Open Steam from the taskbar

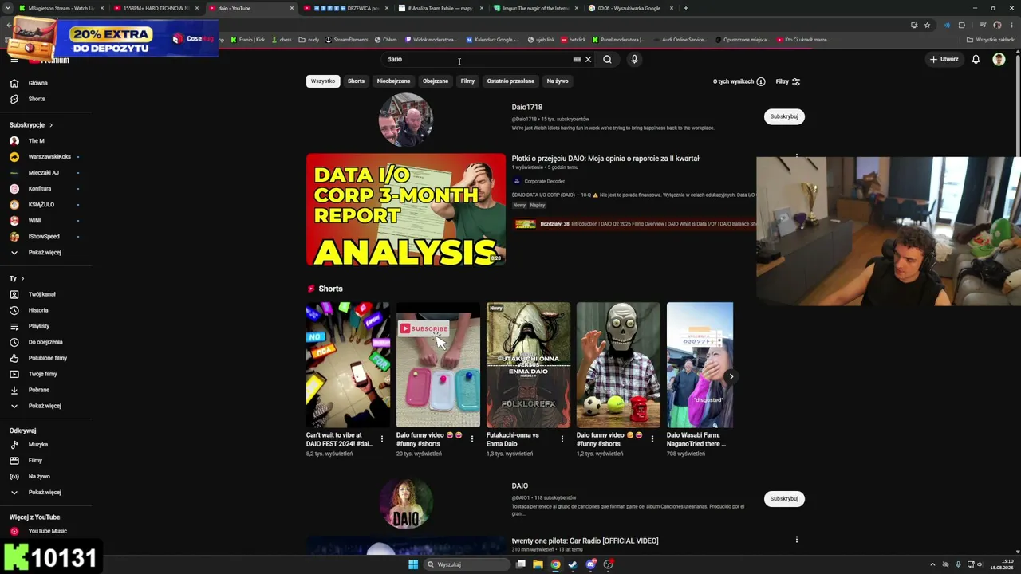coord(573,564)
